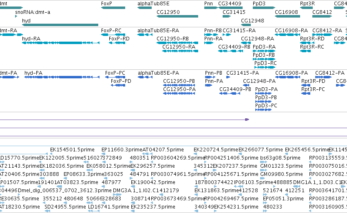
Task: Click EST label EP11660.3prime
Action: point(122,150)
